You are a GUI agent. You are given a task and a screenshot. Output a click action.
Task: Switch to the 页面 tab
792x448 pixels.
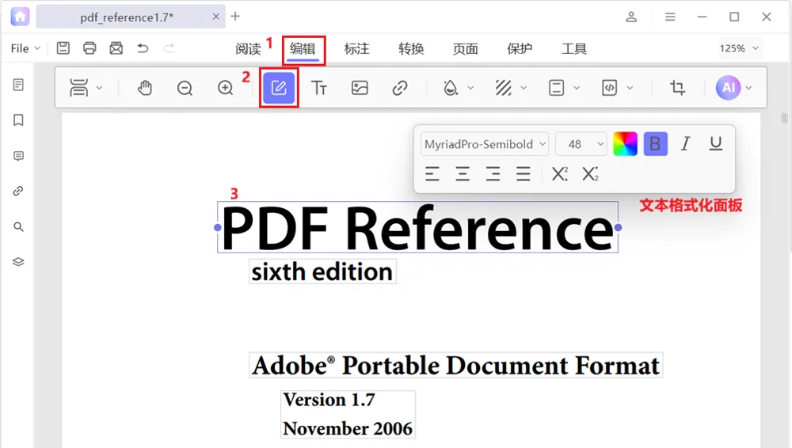coord(466,48)
